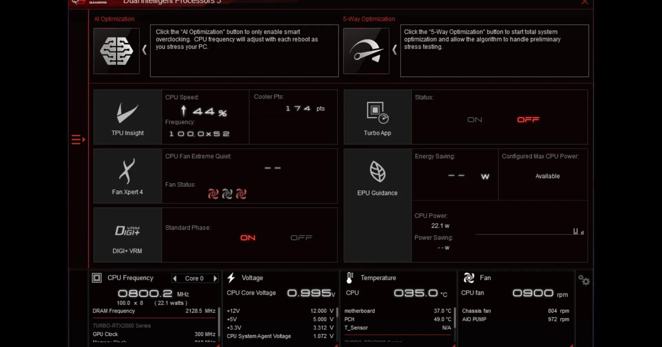Click the 'Chassis fan' row
The image size is (662, 347).
tap(515, 311)
